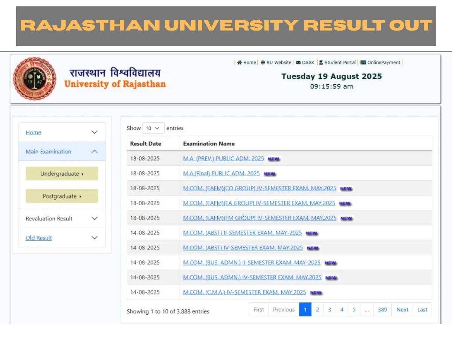
Task: Sort by the Result Date column header
Action: click(x=145, y=144)
